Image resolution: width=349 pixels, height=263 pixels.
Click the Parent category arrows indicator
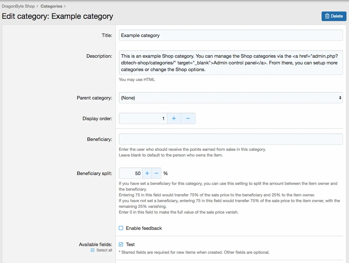pyautogui.click(x=340, y=98)
